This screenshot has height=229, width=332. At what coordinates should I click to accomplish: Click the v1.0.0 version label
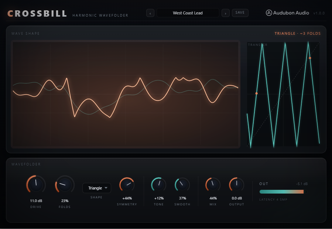click(319, 13)
